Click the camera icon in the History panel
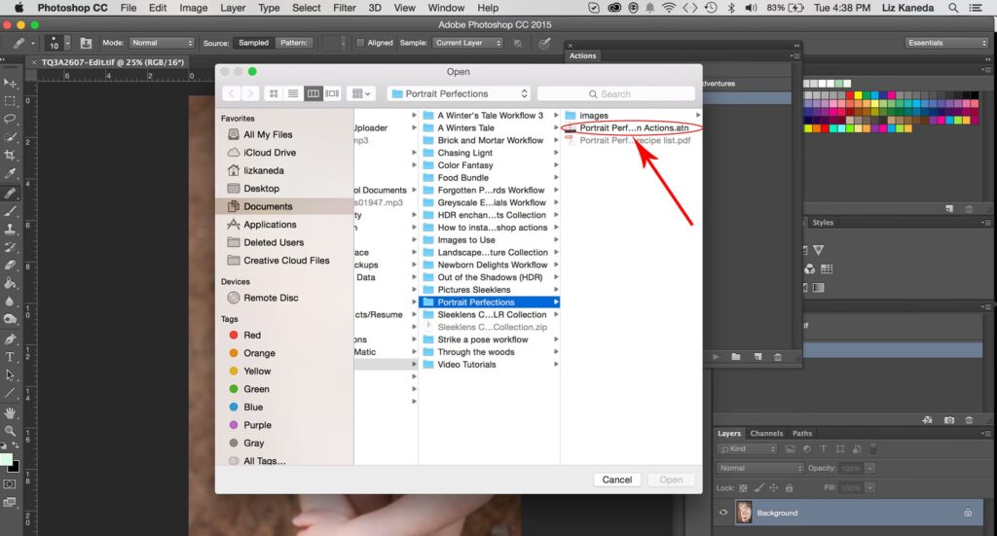The width and height of the screenshot is (997, 536). coord(949,419)
